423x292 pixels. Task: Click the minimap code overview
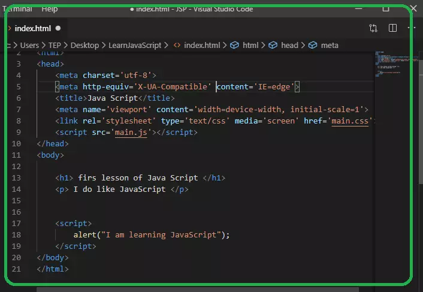coord(395,64)
